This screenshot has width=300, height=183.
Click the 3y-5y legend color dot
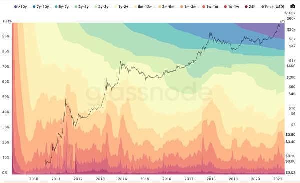76,7
